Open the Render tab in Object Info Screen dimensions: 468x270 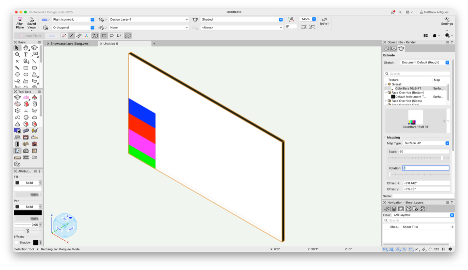tap(401, 49)
